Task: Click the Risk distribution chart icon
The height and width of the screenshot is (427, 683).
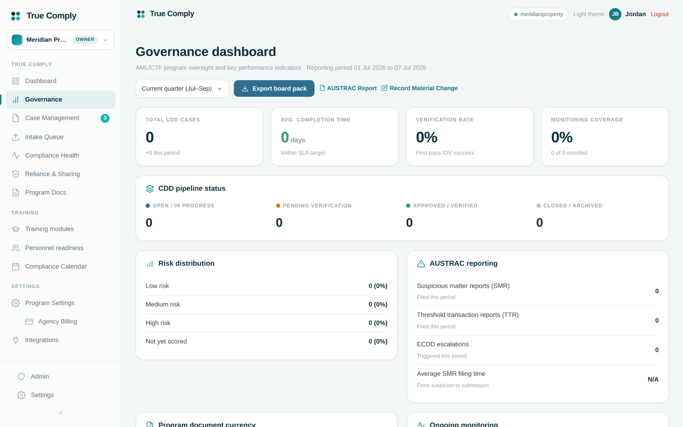Action: 150,264
